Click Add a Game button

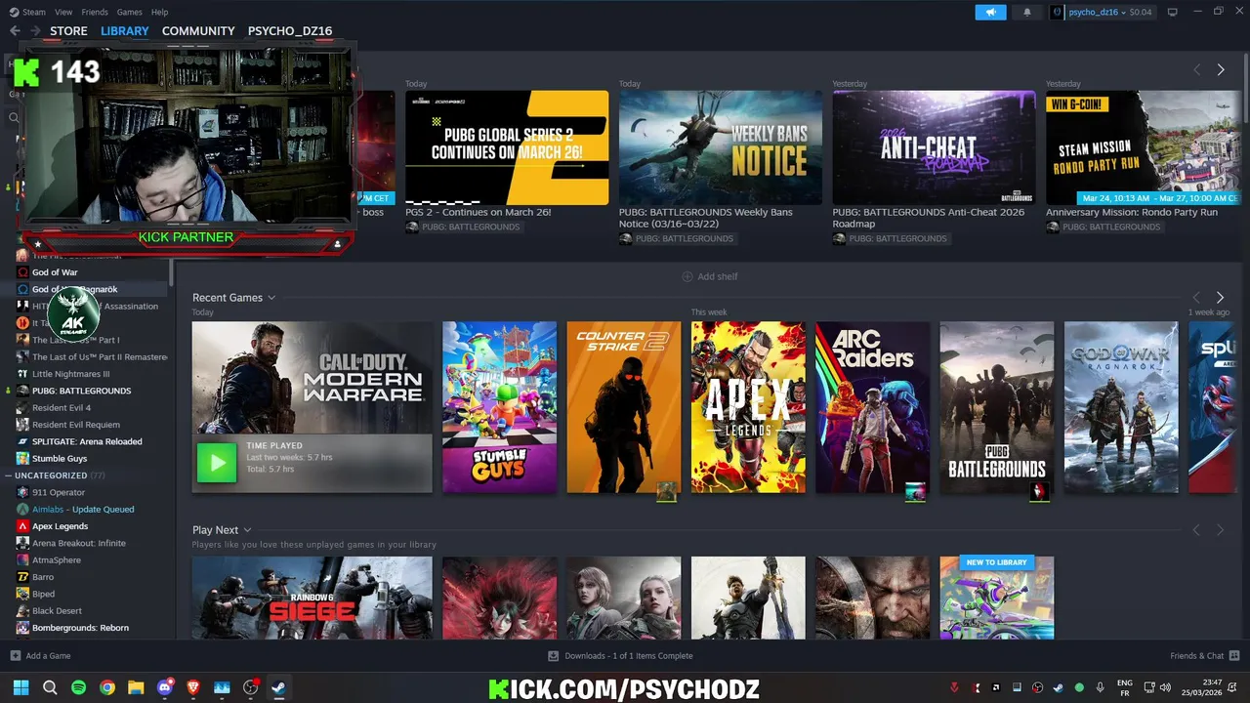pos(41,656)
